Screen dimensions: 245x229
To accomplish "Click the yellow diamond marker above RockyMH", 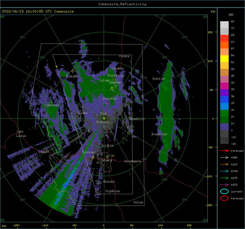I will coord(73,71).
